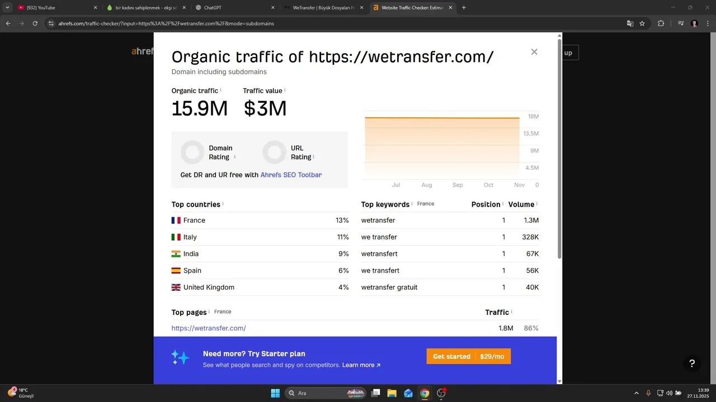Select the Website Traffic Checker tab

(413, 8)
